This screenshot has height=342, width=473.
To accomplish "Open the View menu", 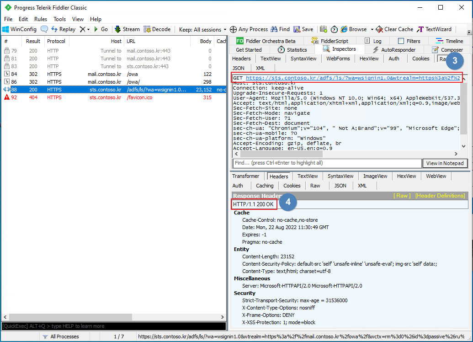I will [x=78, y=19].
